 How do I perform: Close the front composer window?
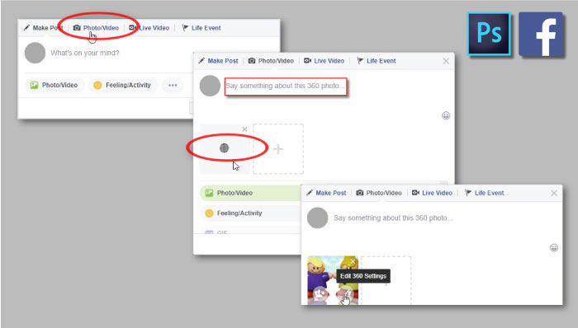pyautogui.click(x=554, y=193)
